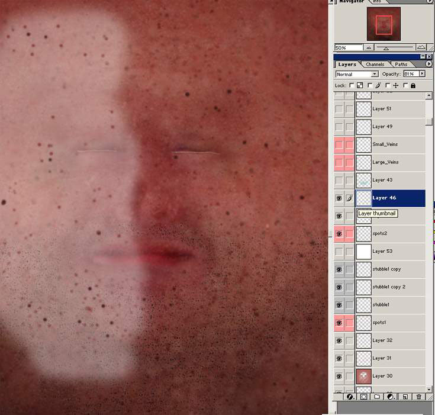Click the Navigator zoom in icon

coord(421,47)
